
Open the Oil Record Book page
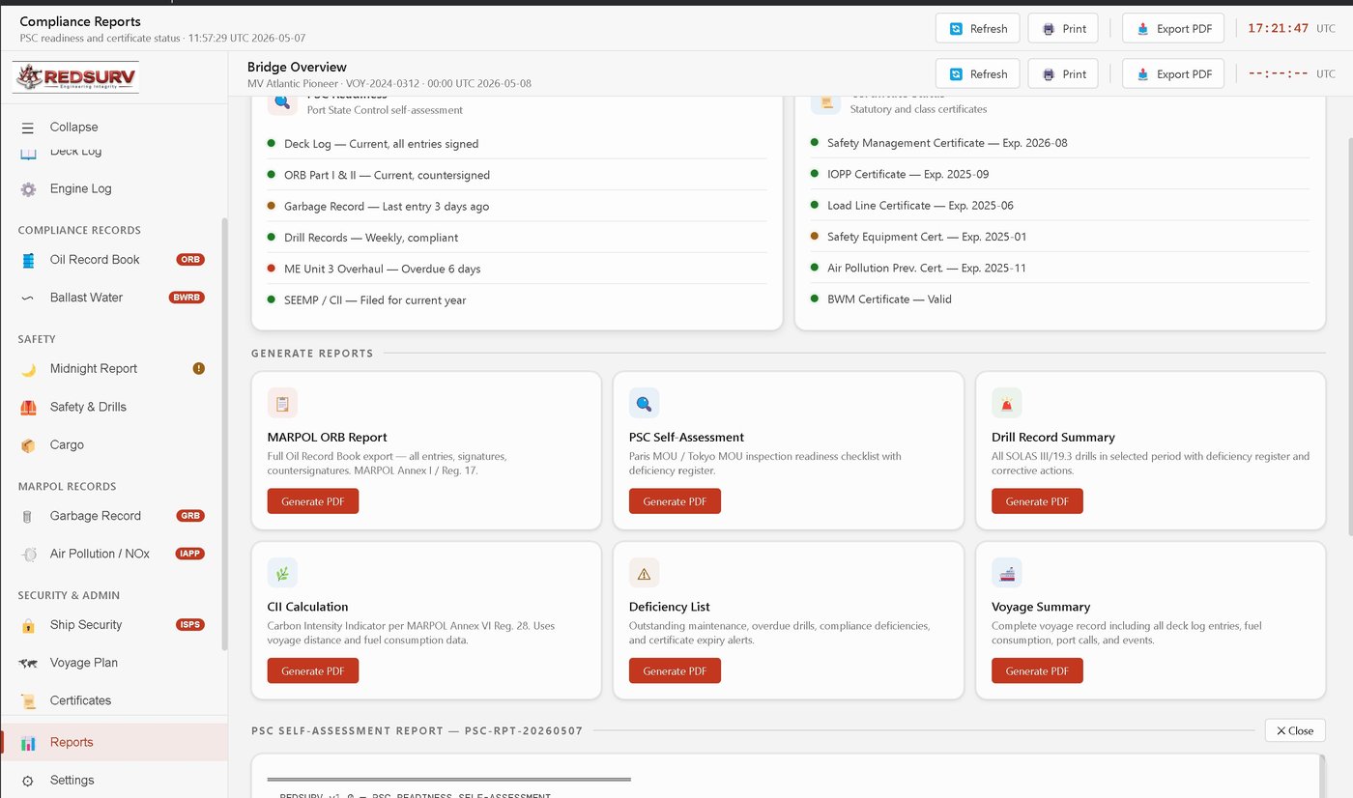click(x=114, y=260)
